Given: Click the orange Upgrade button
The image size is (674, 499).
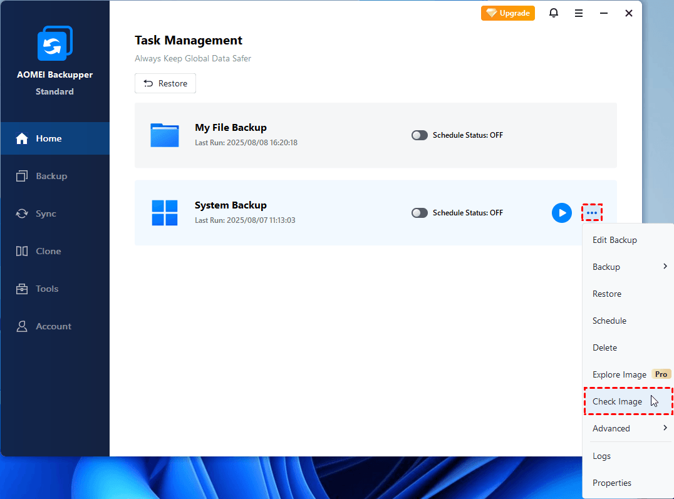Looking at the screenshot, I should 507,13.
